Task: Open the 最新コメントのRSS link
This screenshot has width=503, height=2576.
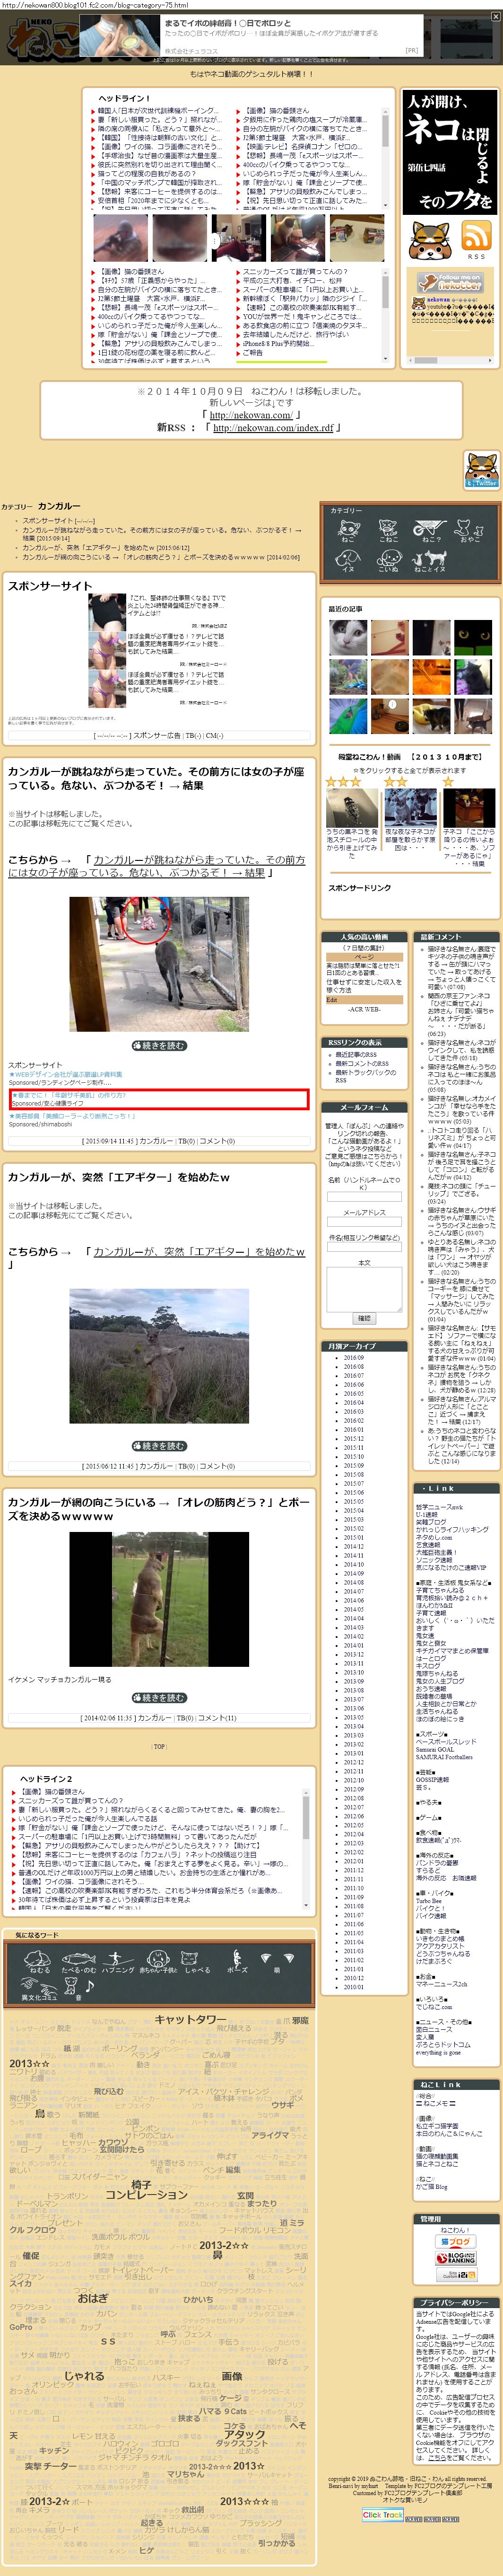Action: pos(362,1063)
